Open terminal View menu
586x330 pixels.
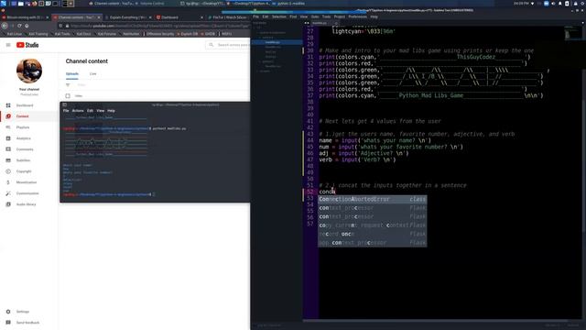(x=100, y=111)
